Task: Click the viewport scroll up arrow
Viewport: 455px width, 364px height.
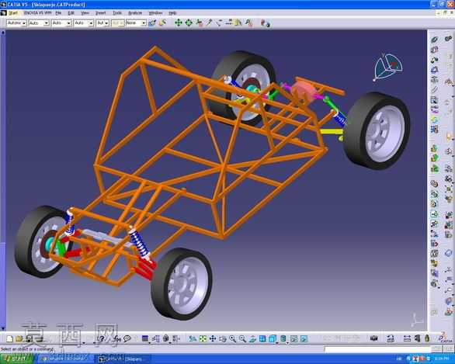Action: (3, 33)
